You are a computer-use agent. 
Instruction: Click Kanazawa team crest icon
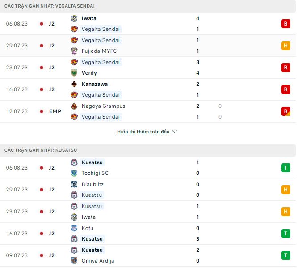74,84
